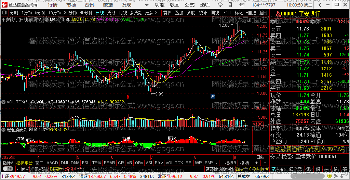Open the 普及版功能说明 link
This screenshot has width=350, height=180.
click(x=220, y=169)
